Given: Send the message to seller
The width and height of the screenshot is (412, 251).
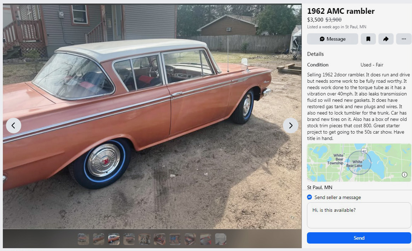Looking at the screenshot, I should point(359,238).
